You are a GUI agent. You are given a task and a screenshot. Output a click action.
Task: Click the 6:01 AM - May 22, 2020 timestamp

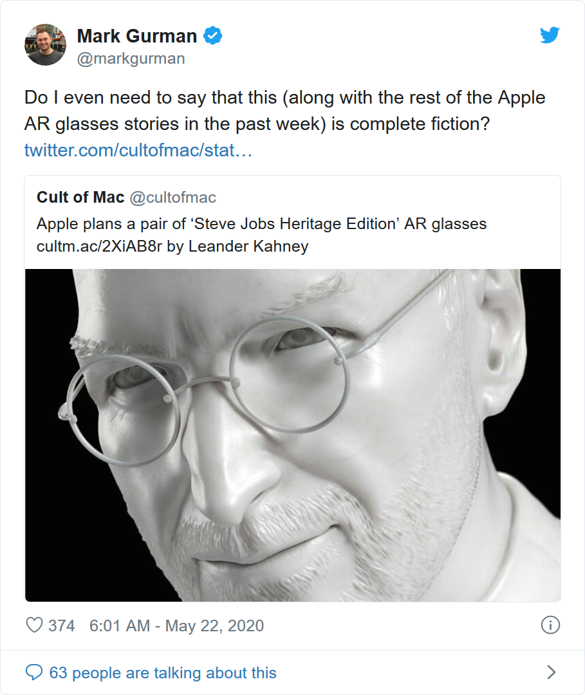pyautogui.click(x=177, y=625)
